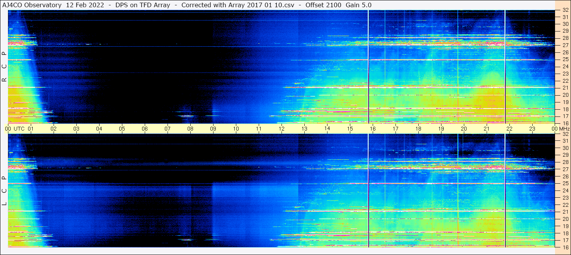The height and width of the screenshot is (255, 571).
Task: Click the 06 hour tick label
Action: pos(145,129)
